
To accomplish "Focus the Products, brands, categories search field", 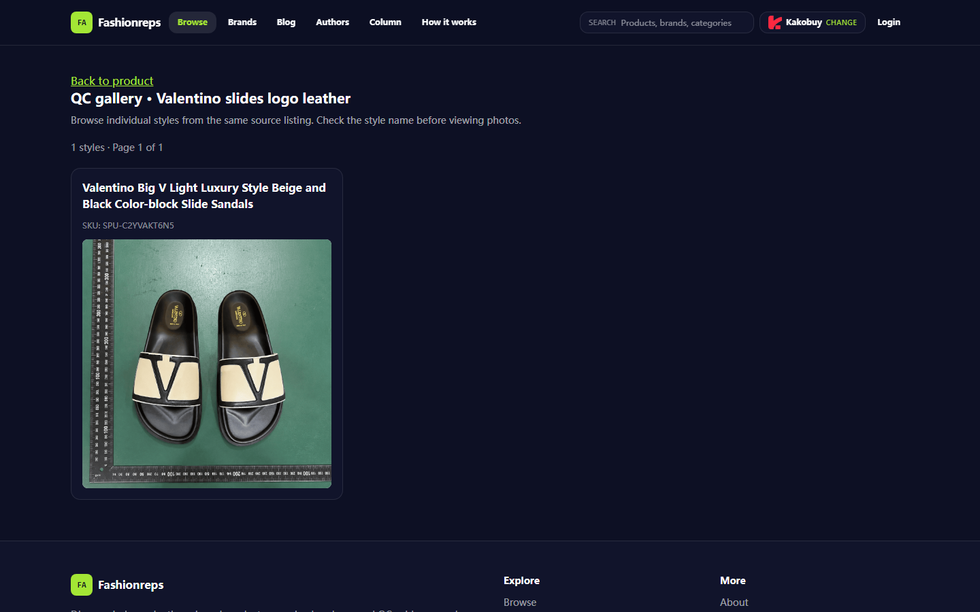I will [x=667, y=22].
